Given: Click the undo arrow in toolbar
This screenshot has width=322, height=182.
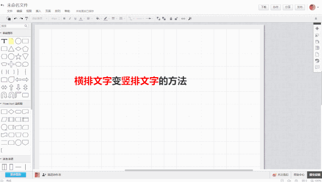Looking at the screenshot, I should click(x=16, y=19).
